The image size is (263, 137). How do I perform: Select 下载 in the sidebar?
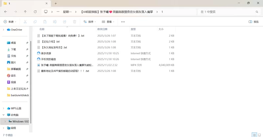(x=13, y=49)
